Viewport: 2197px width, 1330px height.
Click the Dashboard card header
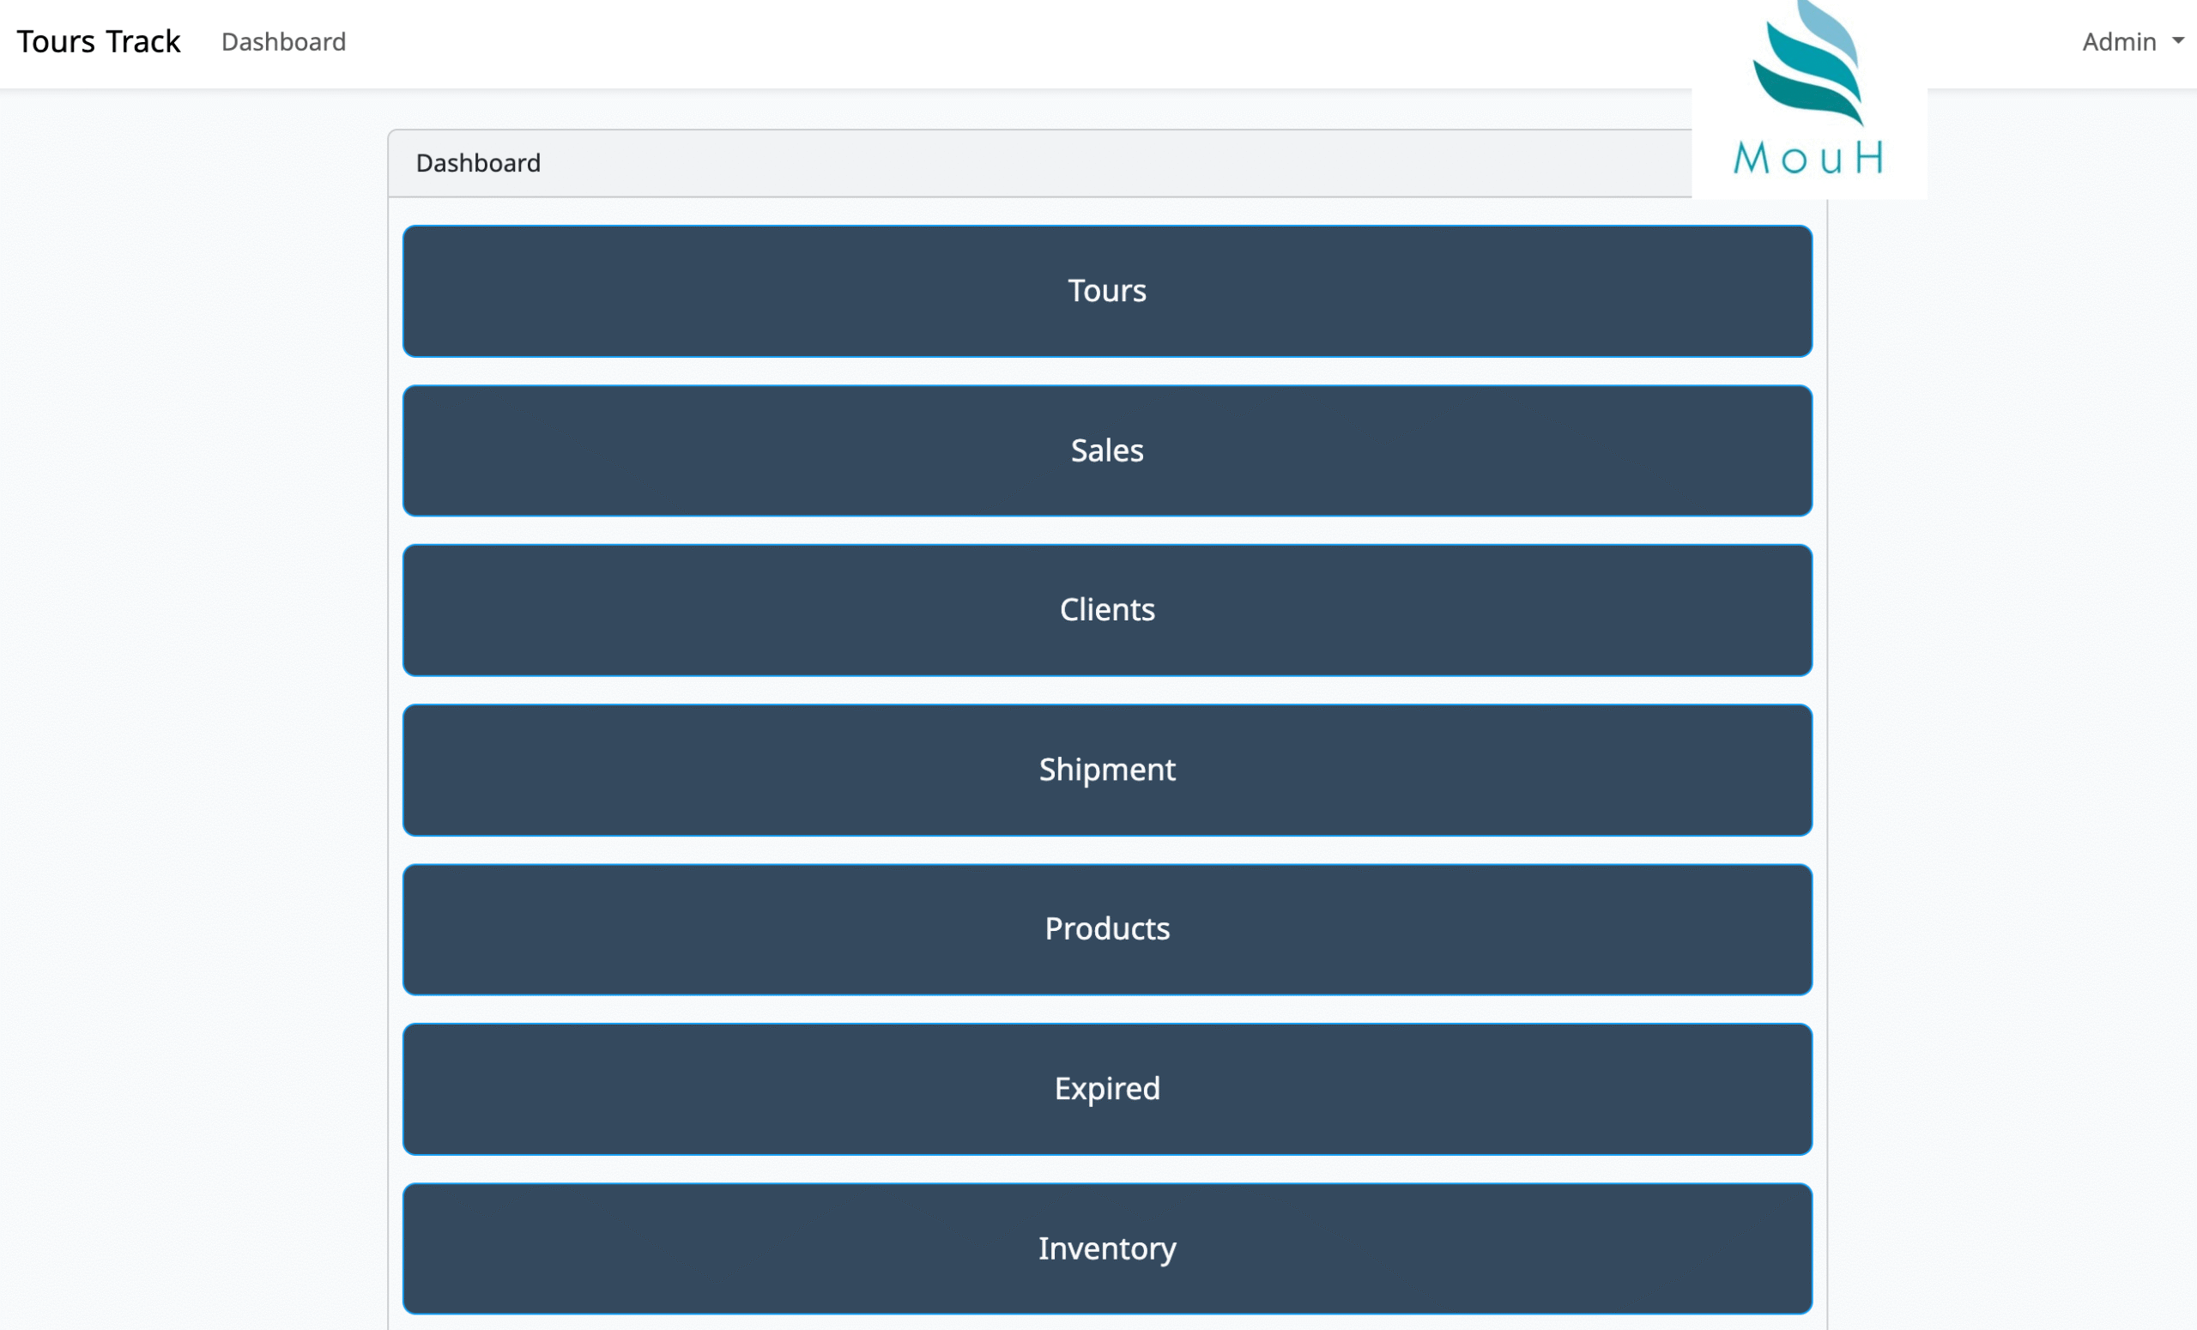tap(478, 163)
